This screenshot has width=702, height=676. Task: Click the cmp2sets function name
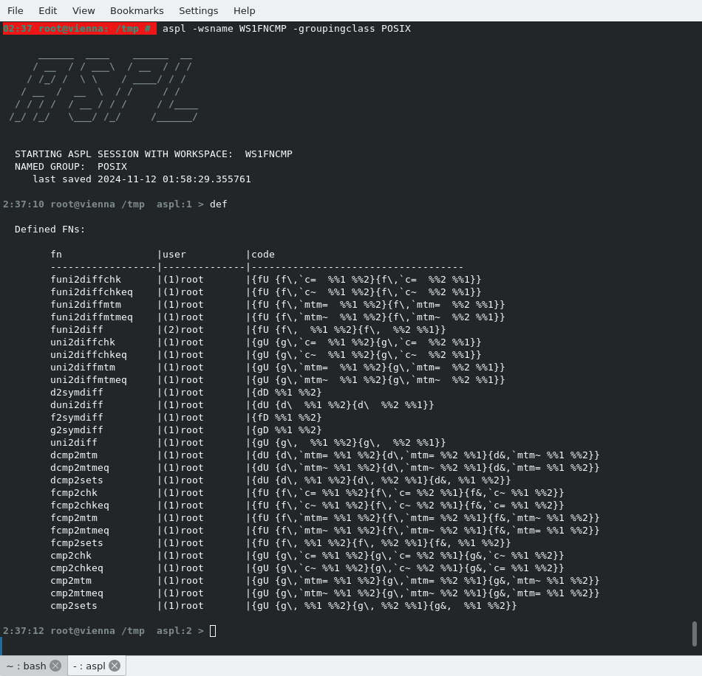[x=74, y=606]
